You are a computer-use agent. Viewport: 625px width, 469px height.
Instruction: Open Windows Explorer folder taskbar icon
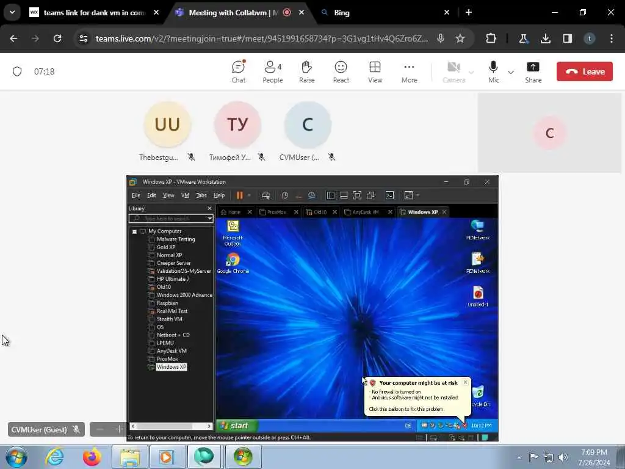[x=130, y=457]
